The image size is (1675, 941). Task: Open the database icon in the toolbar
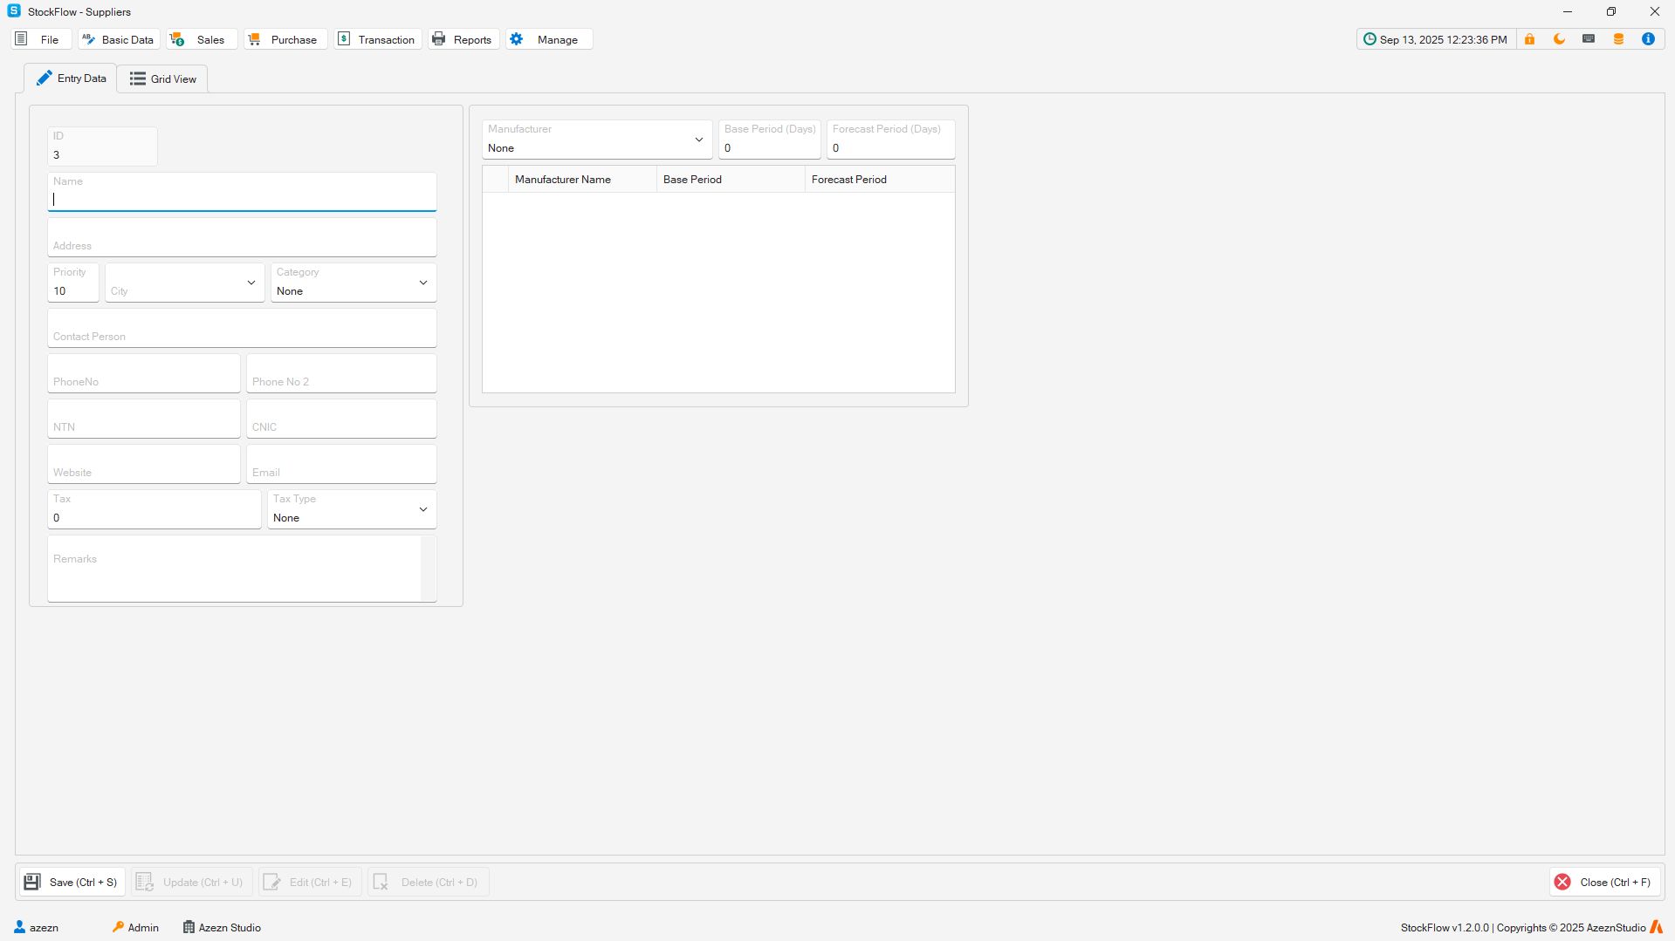point(1618,39)
